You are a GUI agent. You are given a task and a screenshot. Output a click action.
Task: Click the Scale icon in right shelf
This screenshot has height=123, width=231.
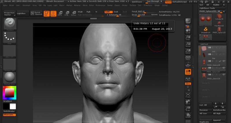click(188, 109)
